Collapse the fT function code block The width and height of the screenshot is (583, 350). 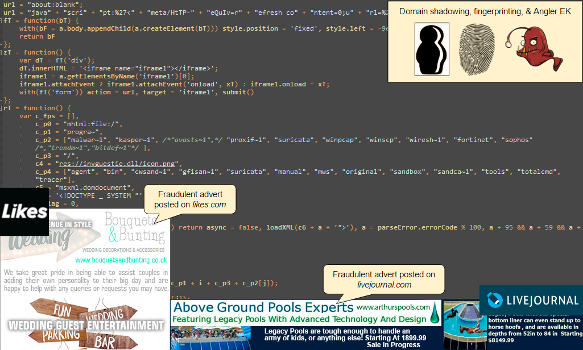[x=2, y=21]
